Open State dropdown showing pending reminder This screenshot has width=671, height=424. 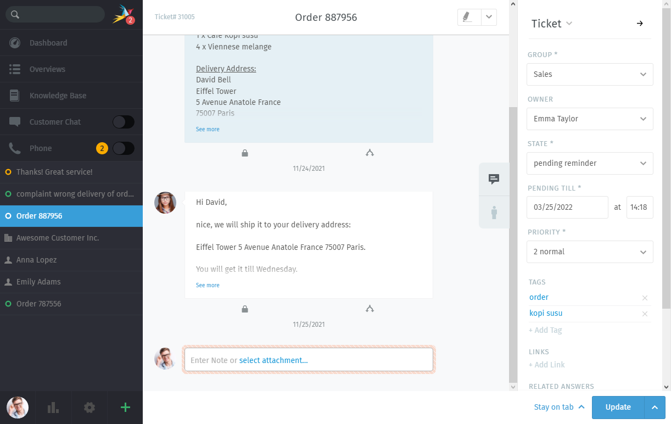tap(590, 163)
